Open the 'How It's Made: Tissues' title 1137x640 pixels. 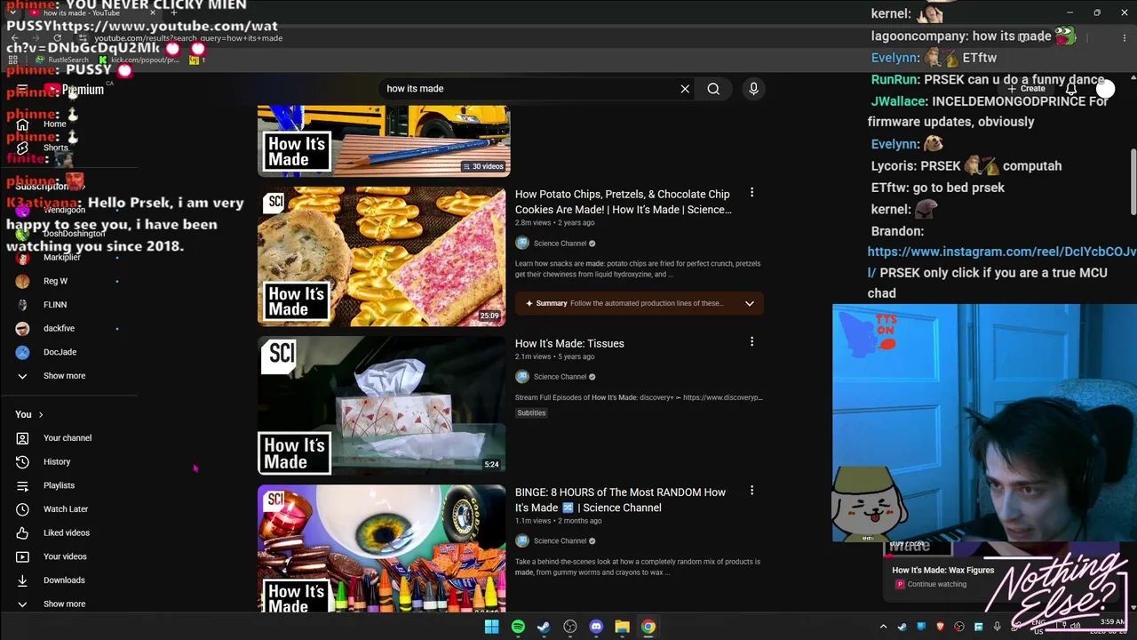[x=569, y=344]
